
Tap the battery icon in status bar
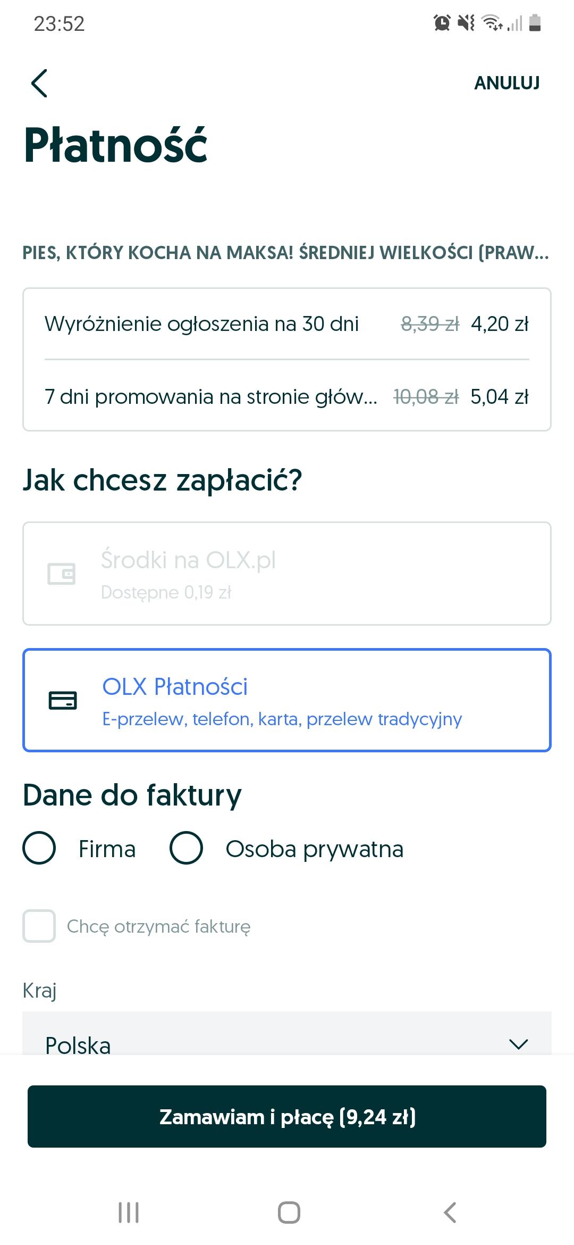click(535, 23)
